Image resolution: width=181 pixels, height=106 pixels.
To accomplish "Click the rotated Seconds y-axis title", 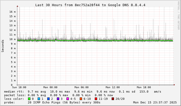I will click(3, 46).
